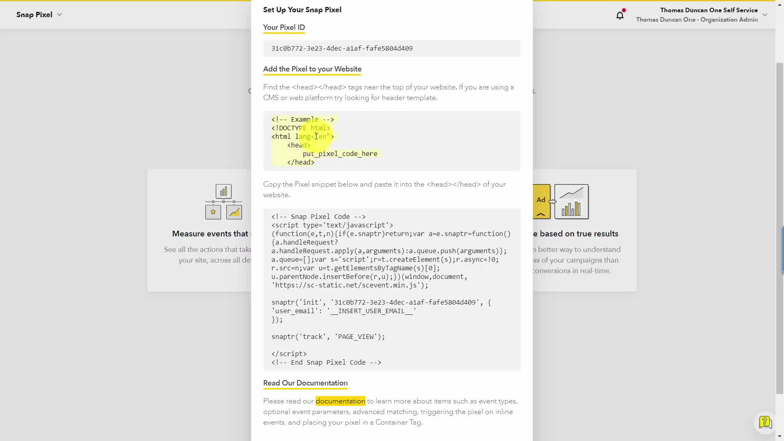Click 'Add the Pixel to your Website' heading
Screen dimensions: 784x441
click(x=312, y=69)
